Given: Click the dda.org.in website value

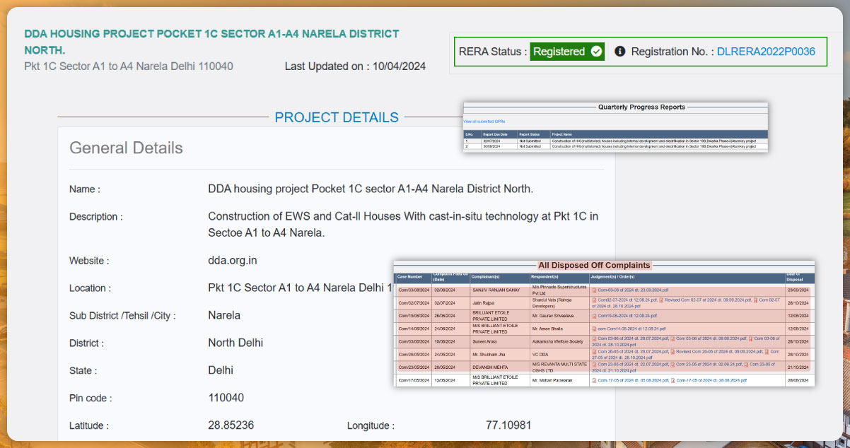Looking at the screenshot, I should click(x=233, y=260).
